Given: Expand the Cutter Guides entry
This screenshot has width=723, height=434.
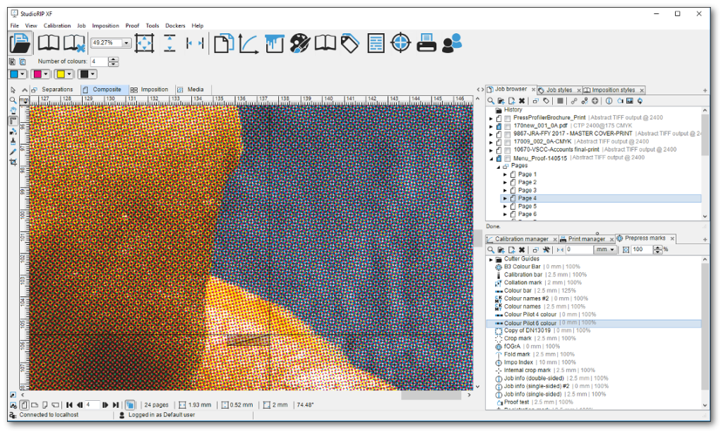Looking at the screenshot, I should pyautogui.click(x=490, y=258).
